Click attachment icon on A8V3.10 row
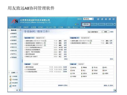This screenshot has height=95, width=127. 42,47
